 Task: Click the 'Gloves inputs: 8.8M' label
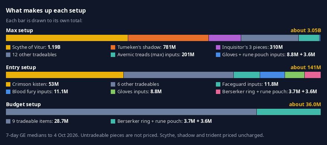coord(139,92)
